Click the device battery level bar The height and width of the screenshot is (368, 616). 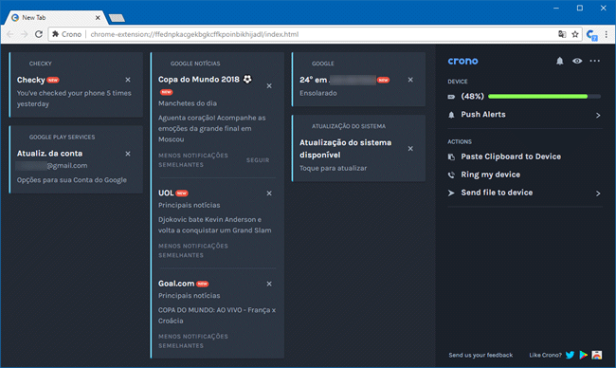coord(544,97)
